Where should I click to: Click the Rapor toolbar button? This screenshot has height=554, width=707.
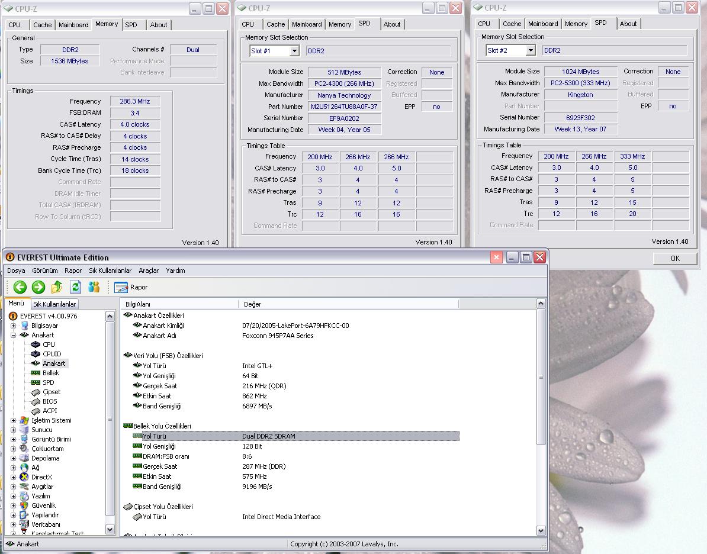tap(131, 287)
